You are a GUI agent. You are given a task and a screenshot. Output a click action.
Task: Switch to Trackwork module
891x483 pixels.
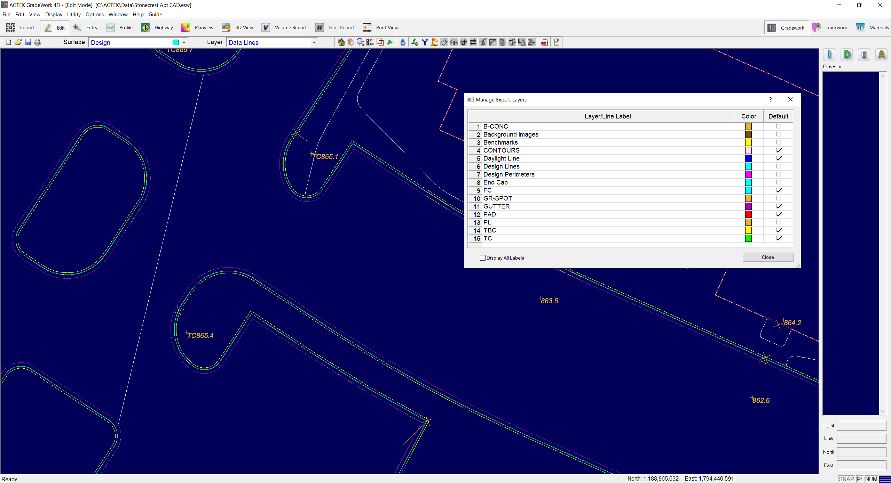[x=830, y=27]
